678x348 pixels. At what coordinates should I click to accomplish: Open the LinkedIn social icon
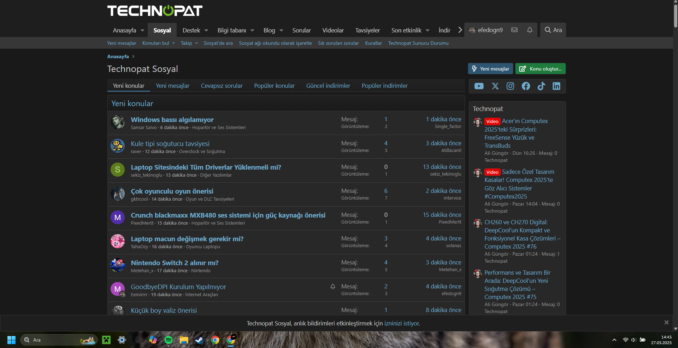pyautogui.click(x=556, y=86)
